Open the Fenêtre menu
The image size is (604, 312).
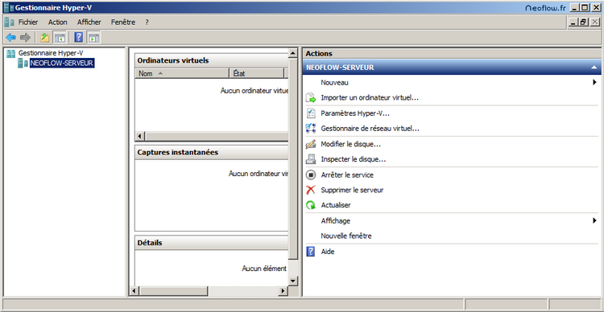123,23
